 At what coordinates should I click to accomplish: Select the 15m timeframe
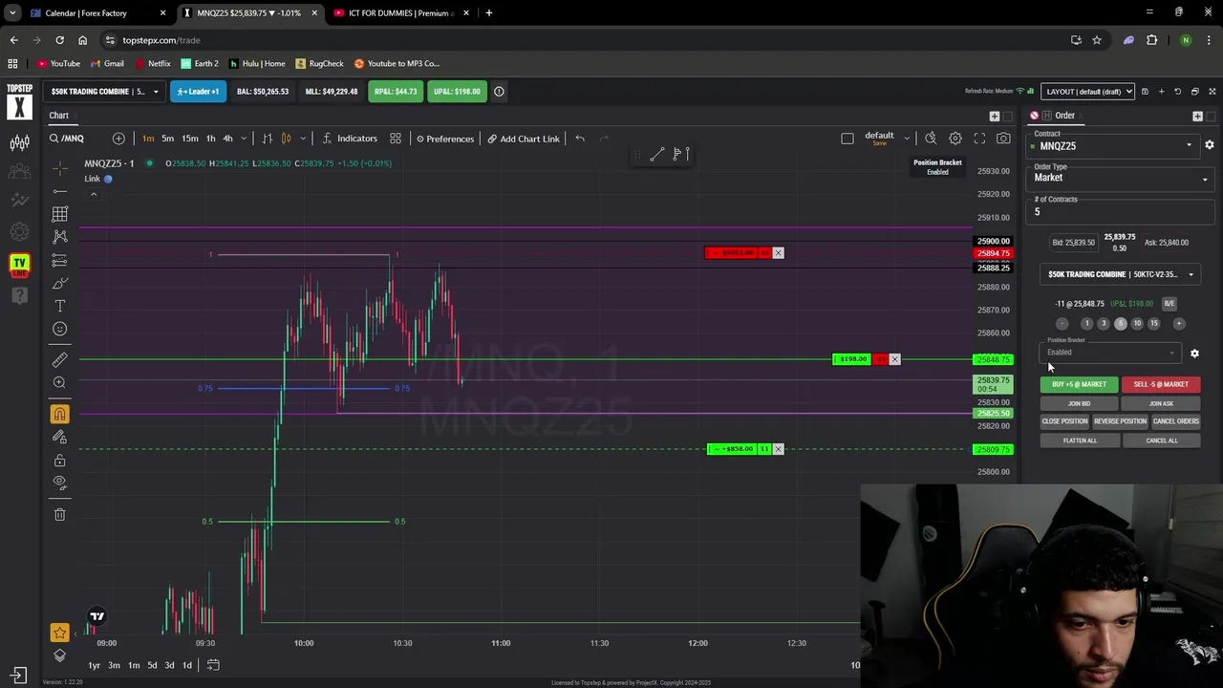tap(190, 139)
